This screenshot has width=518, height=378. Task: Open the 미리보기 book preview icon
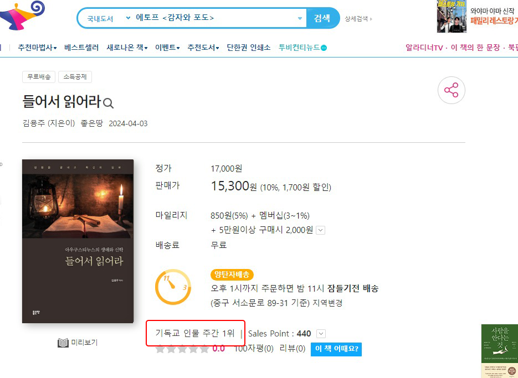(63, 343)
